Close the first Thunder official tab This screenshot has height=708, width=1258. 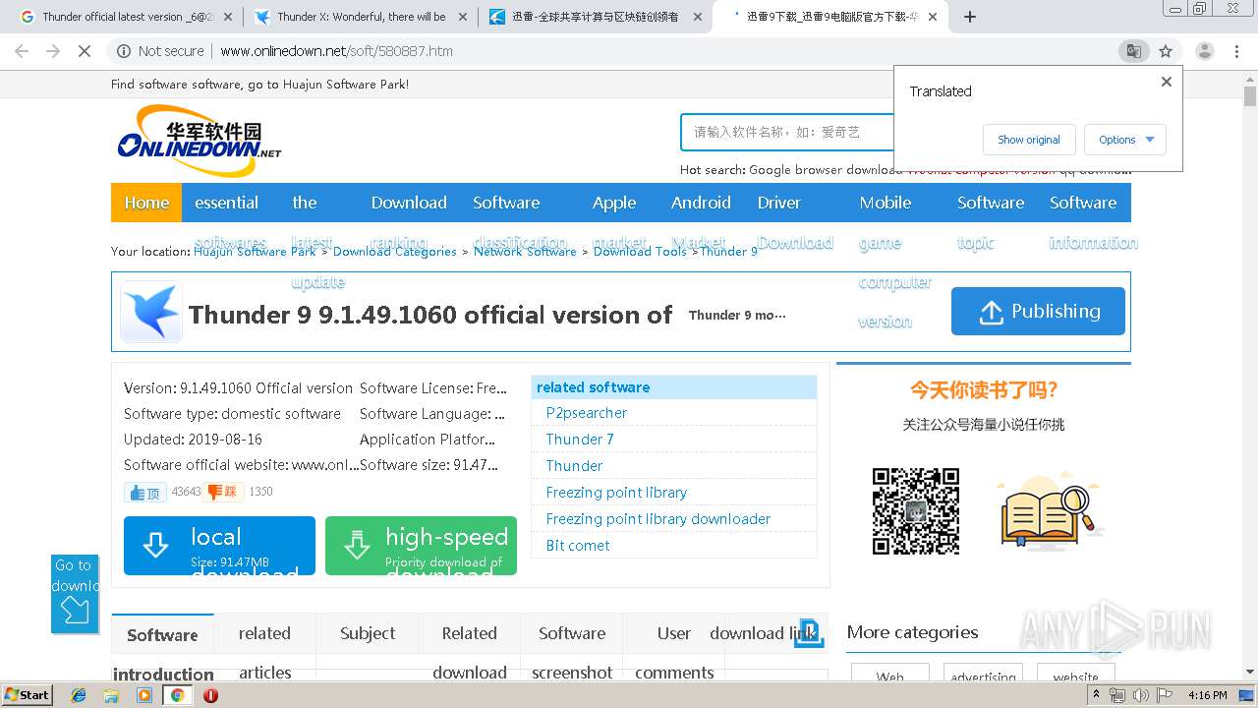(x=228, y=17)
